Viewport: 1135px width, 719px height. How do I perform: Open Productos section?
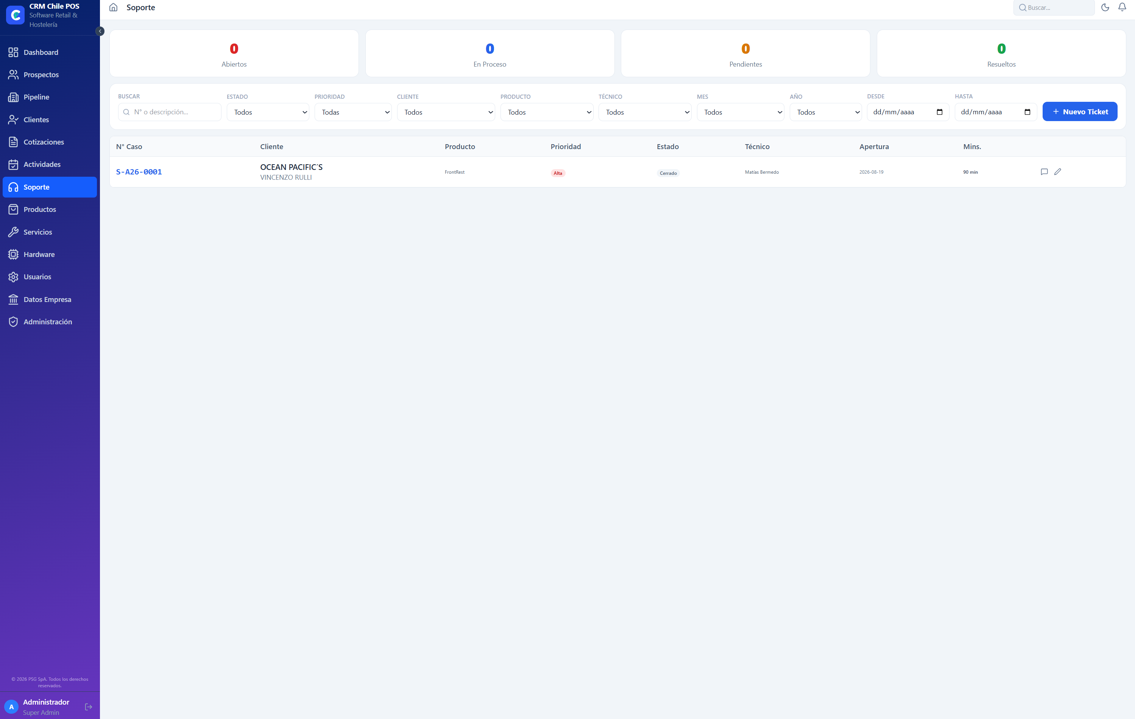(x=50, y=210)
